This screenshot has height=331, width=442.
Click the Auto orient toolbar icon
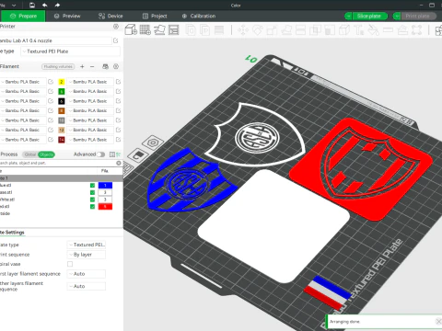159,29
